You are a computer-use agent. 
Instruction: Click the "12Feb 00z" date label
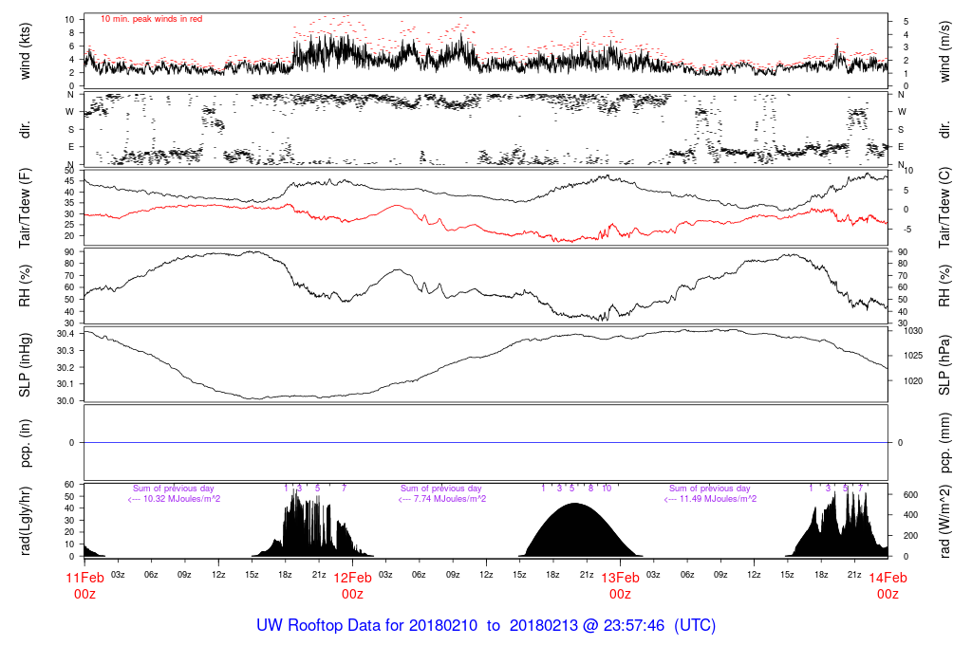coord(353,585)
